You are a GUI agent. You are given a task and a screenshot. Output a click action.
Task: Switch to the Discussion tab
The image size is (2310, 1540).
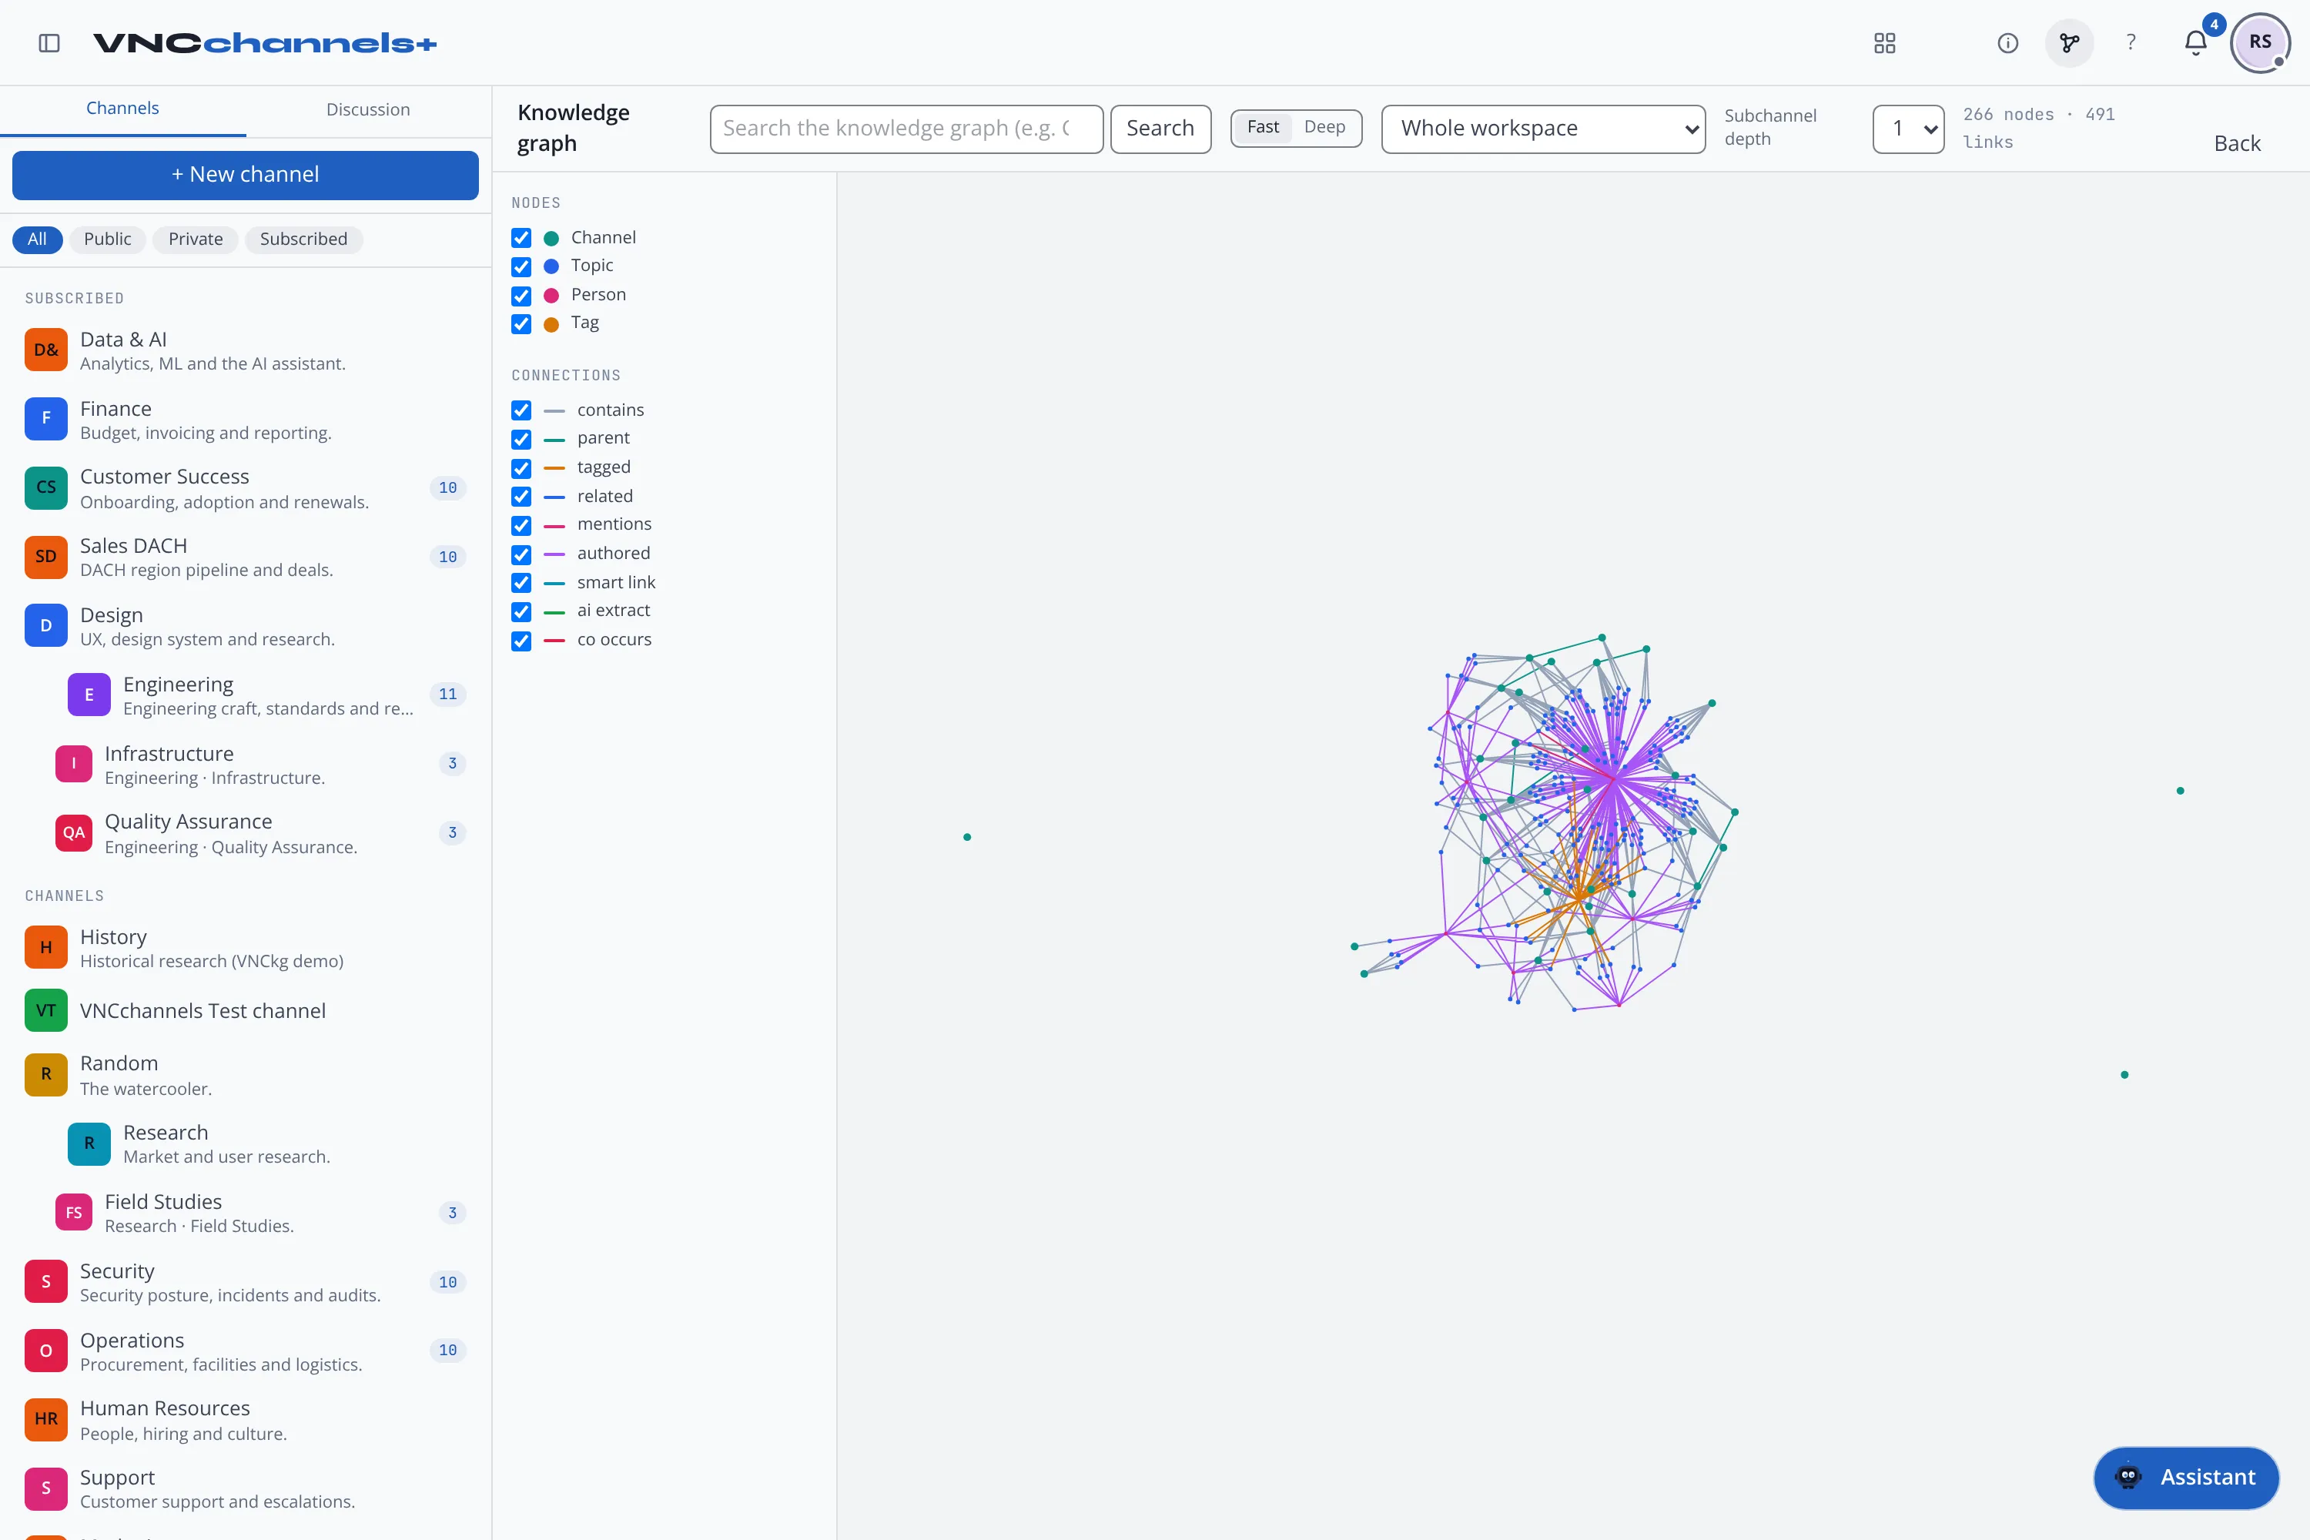point(368,109)
